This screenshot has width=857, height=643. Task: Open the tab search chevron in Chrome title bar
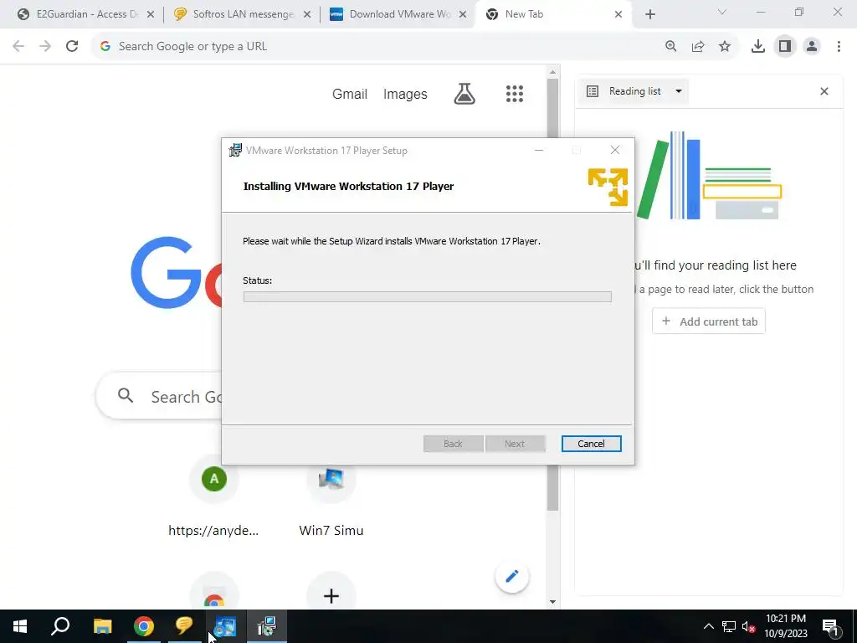click(722, 12)
